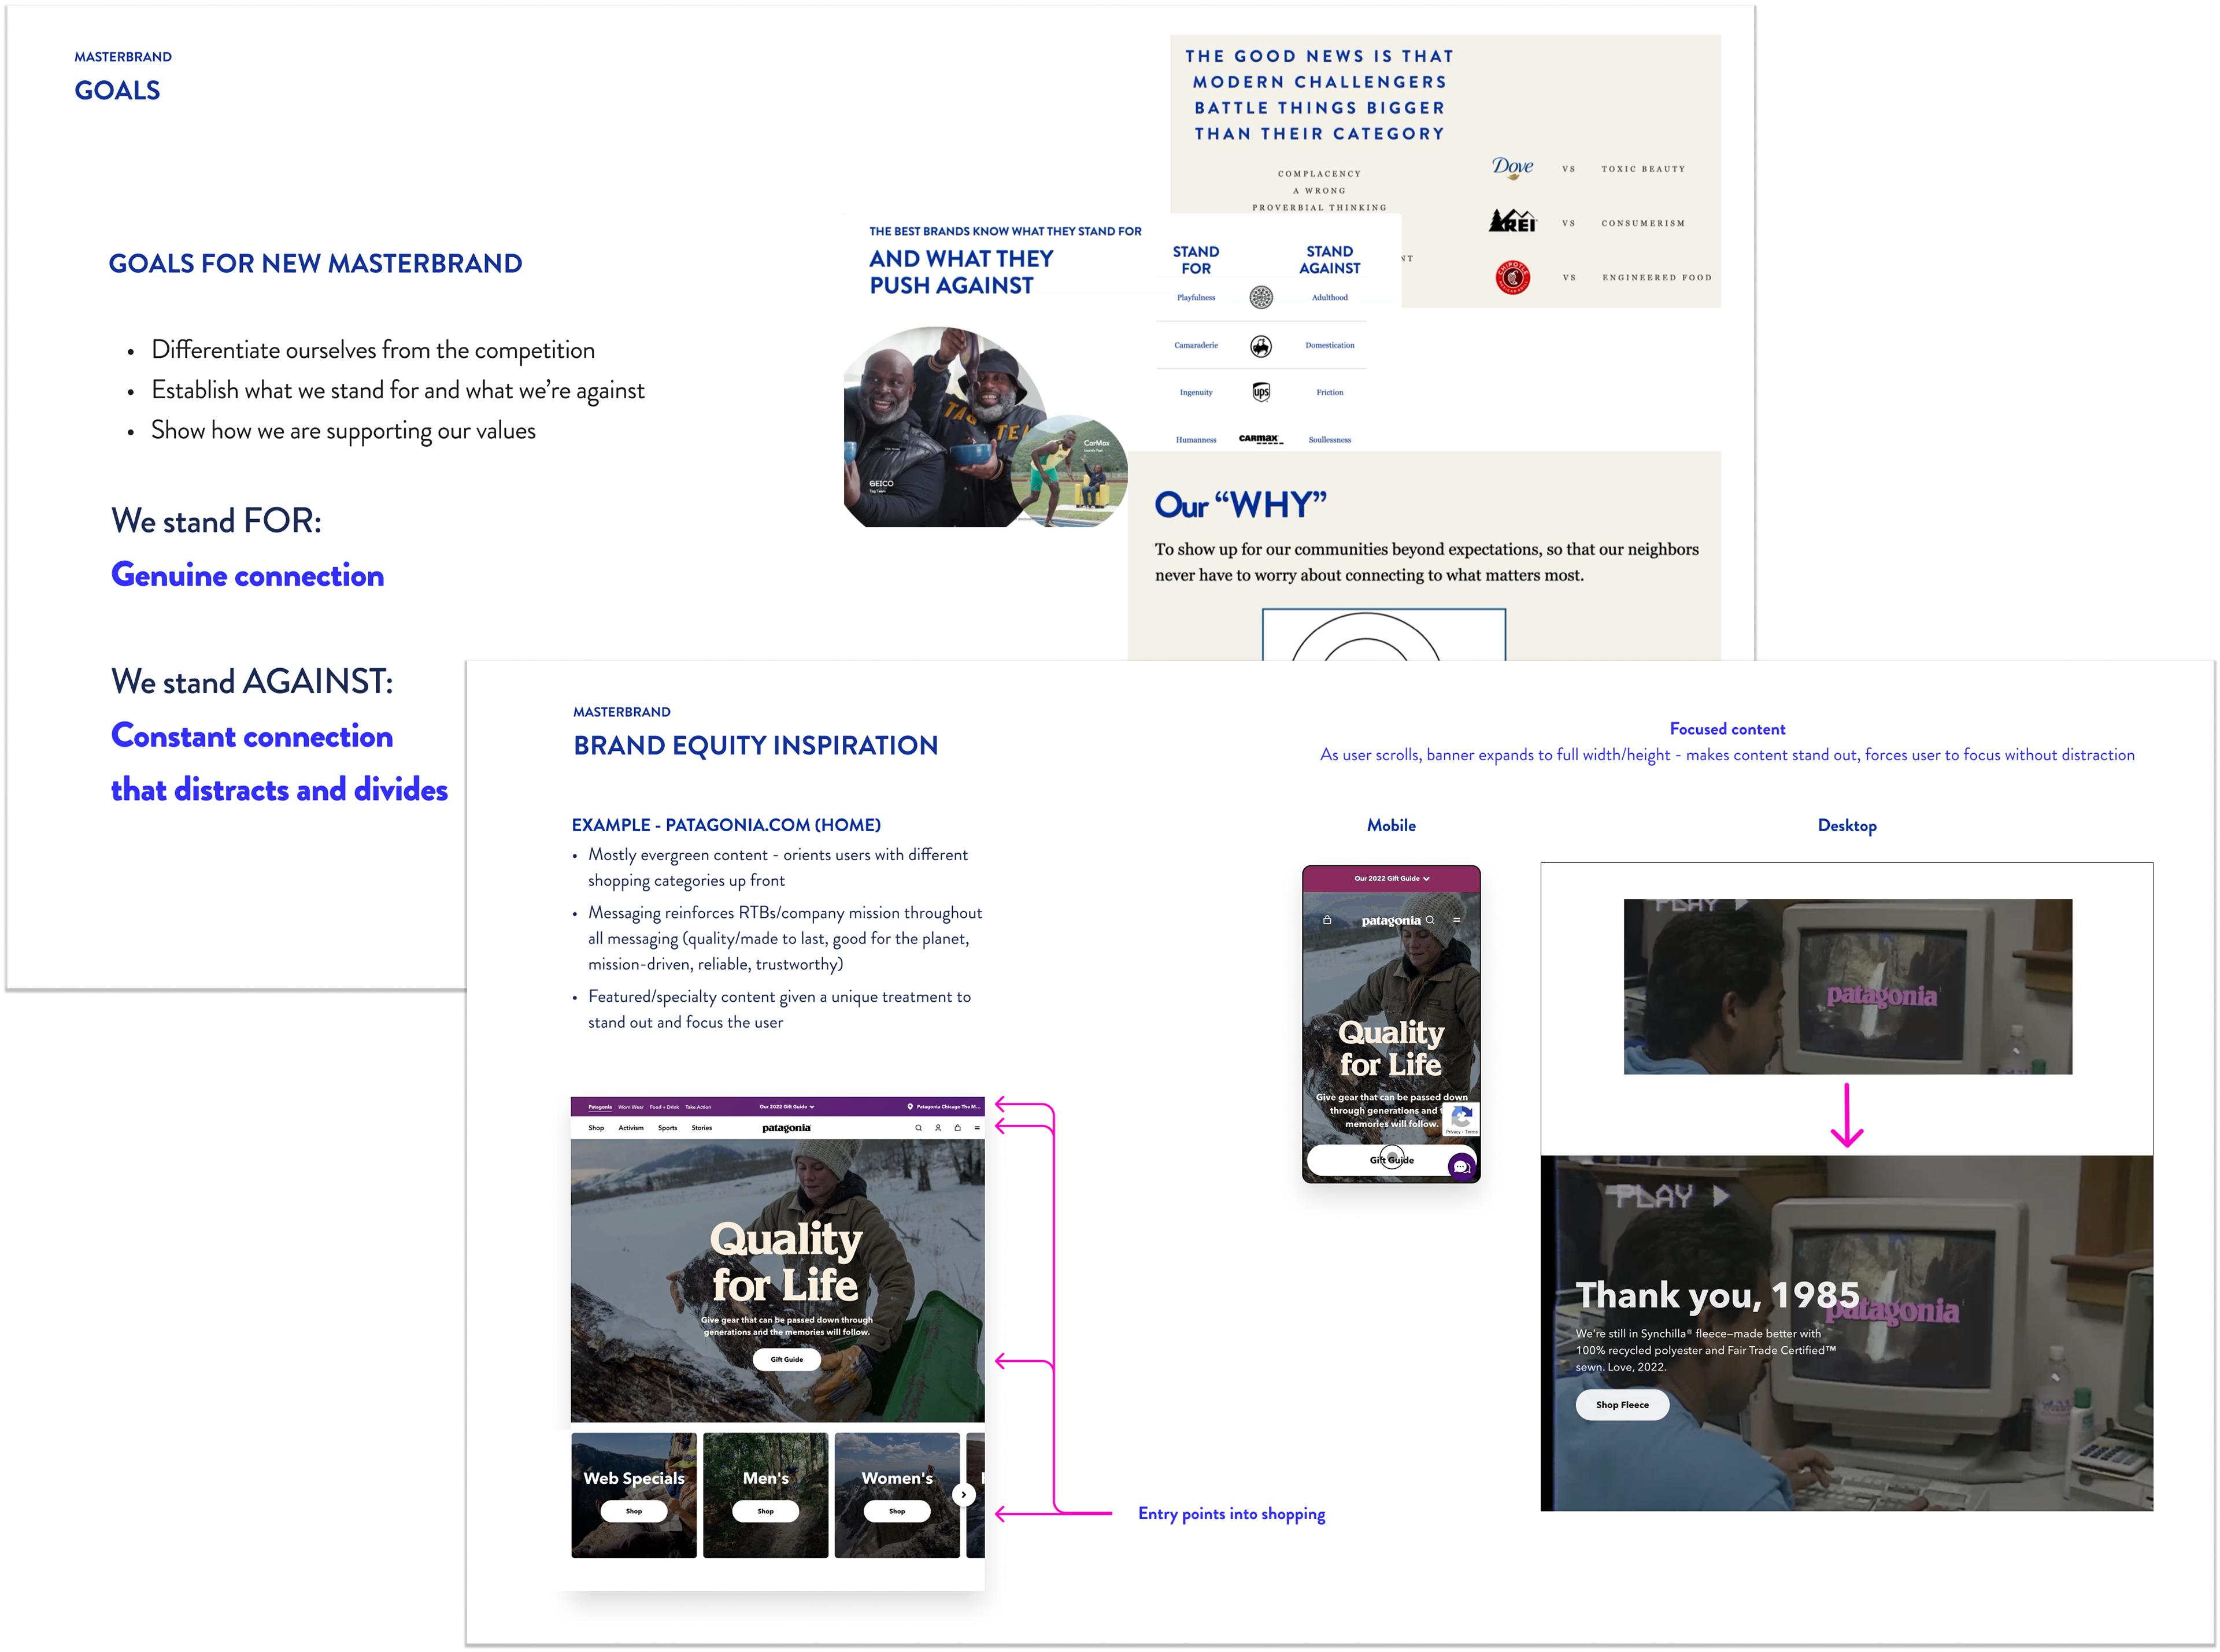The height and width of the screenshot is (1652, 2220).
Task: Click the UPS logo in Ingenuity row
Action: 1261,392
